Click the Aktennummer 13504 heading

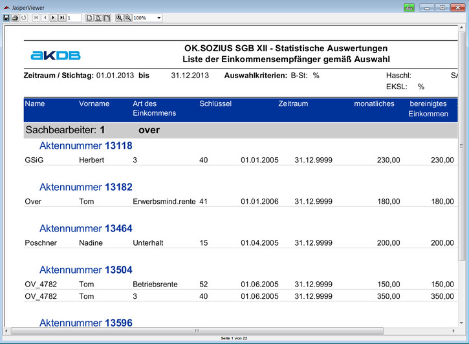click(85, 270)
